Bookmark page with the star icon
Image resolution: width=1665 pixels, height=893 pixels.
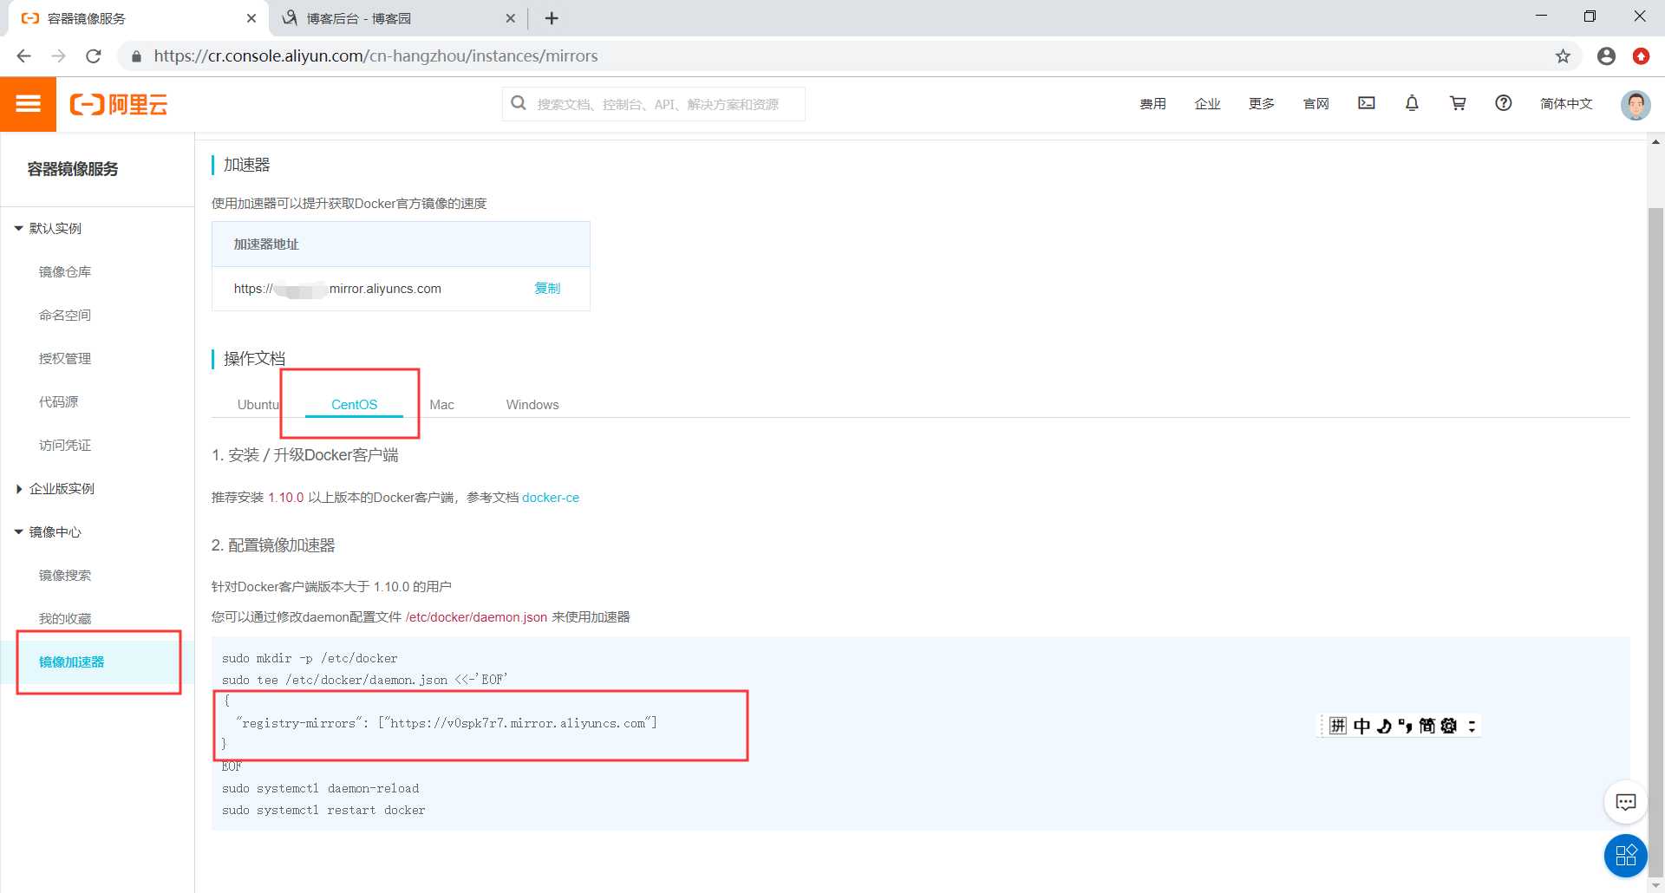(x=1563, y=55)
